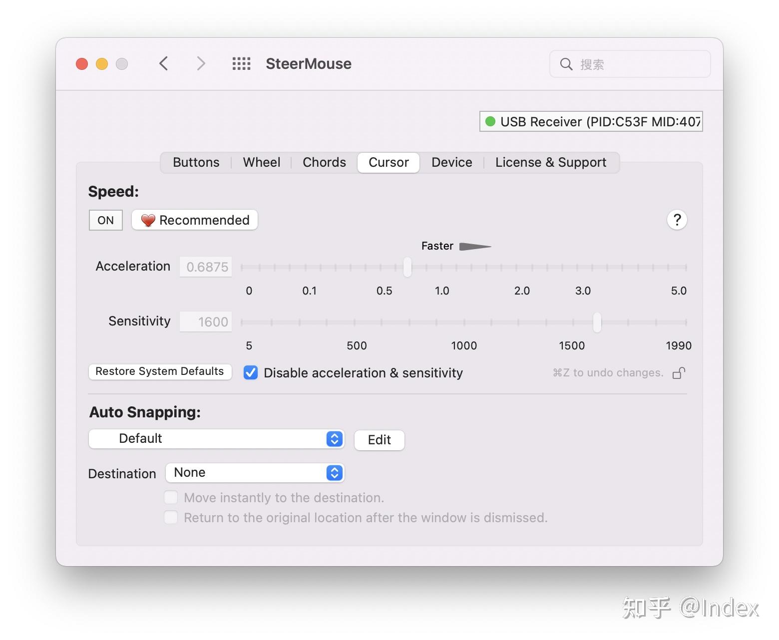This screenshot has width=779, height=640.
Task: Show all preferences grid icon
Action: point(242,63)
